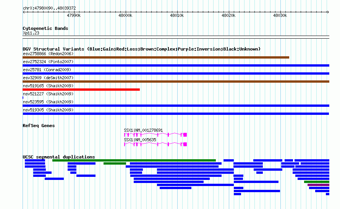Click the magenta NM_005635 gene model

coord(155,144)
